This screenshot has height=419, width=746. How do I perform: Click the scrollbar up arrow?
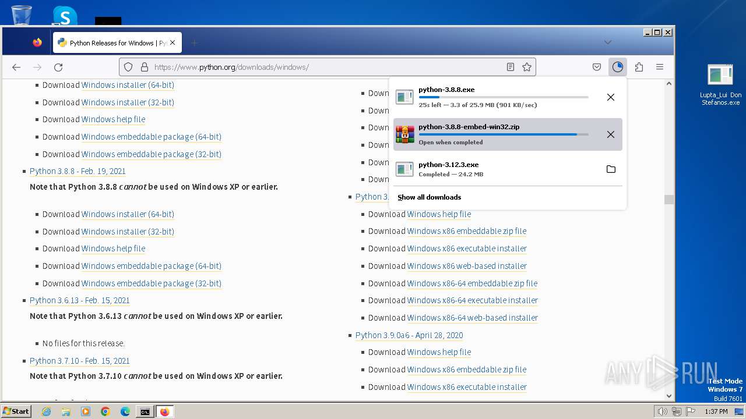coord(669,84)
